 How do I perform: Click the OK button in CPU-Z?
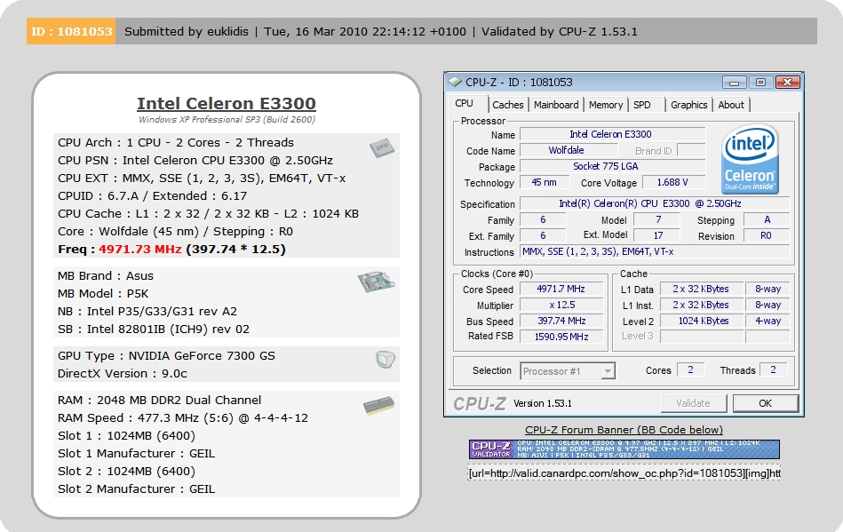[x=765, y=403]
